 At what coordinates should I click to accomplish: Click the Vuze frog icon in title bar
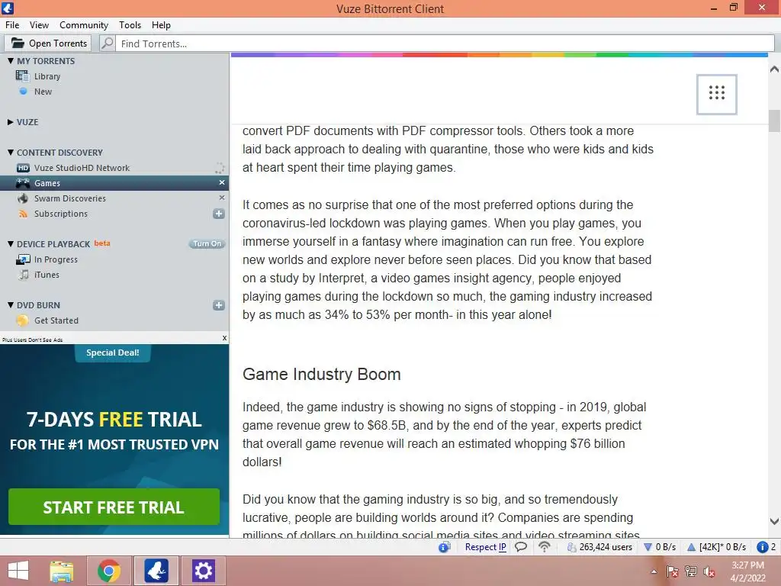click(x=8, y=8)
